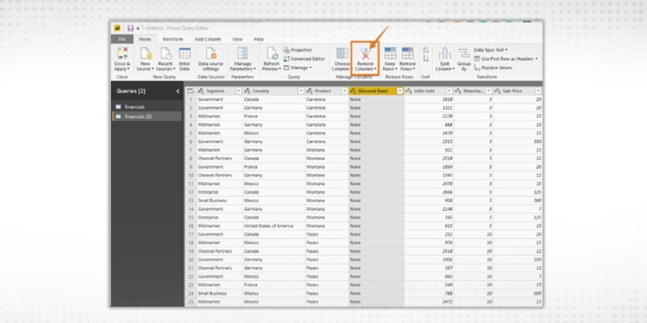Click the Sale Price data type icon
Screen dimensions: 647x323
click(x=497, y=91)
